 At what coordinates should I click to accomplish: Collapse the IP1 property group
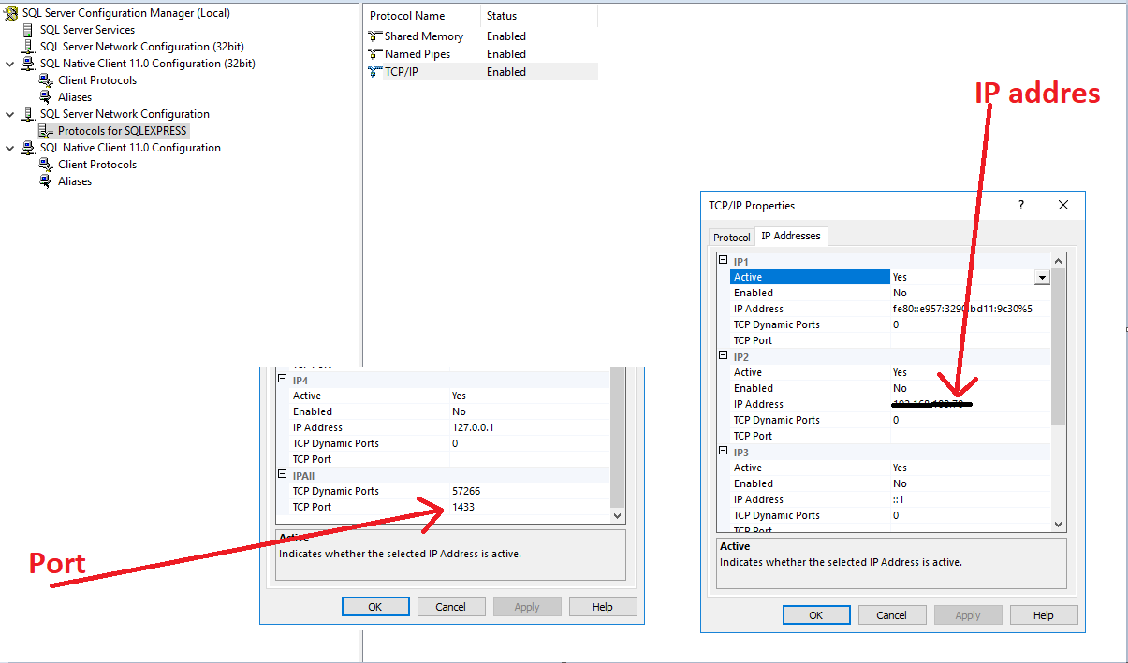[x=723, y=261]
